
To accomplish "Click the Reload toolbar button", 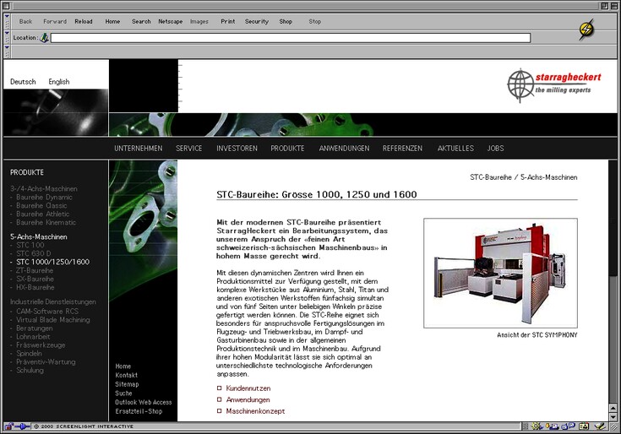I will (x=83, y=21).
